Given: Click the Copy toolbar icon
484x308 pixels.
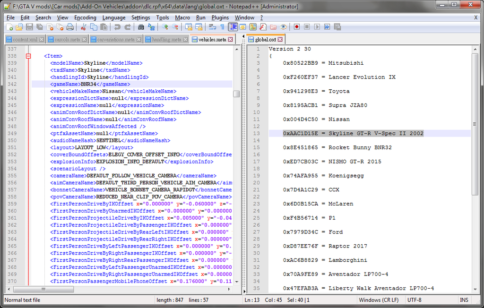Looking at the screenshot, I should pos(94,27).
